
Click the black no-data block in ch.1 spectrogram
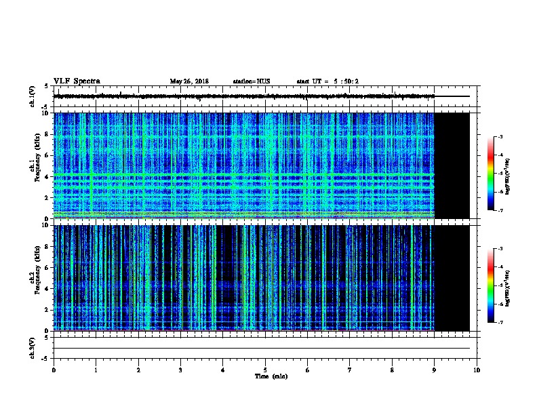452,165
